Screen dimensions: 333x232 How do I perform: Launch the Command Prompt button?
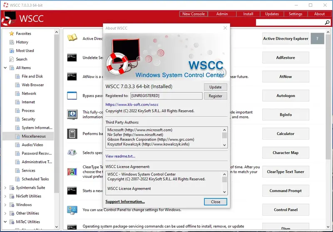click(286, 191)
